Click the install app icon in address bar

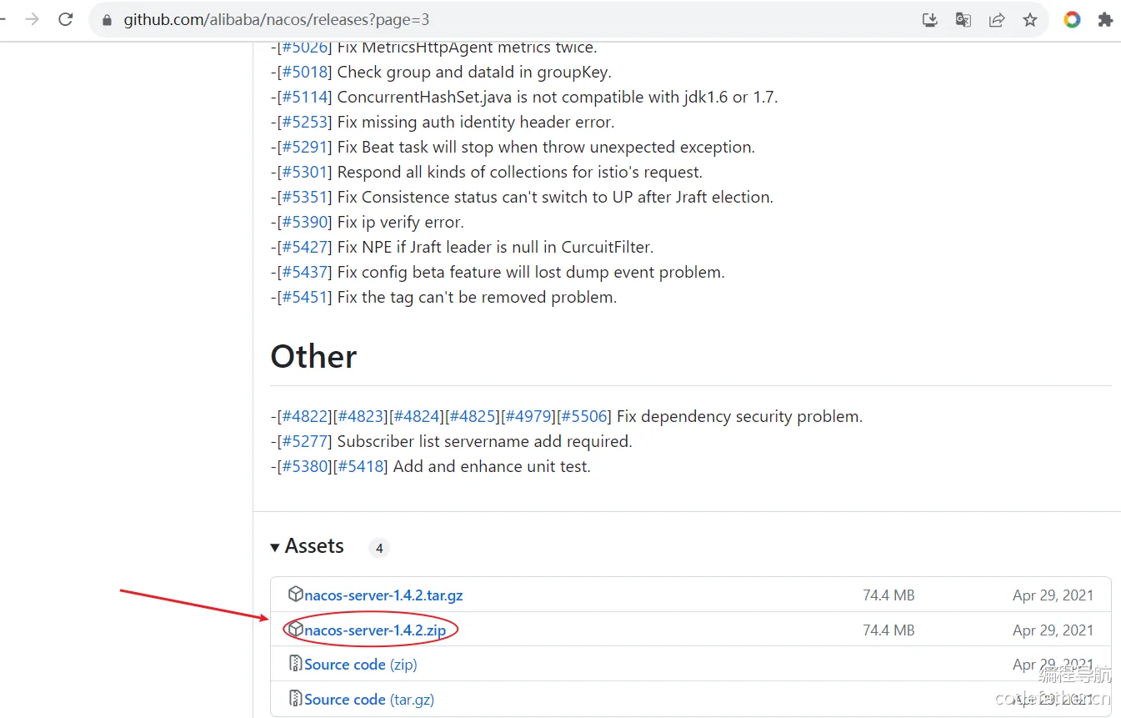(930, 20)
